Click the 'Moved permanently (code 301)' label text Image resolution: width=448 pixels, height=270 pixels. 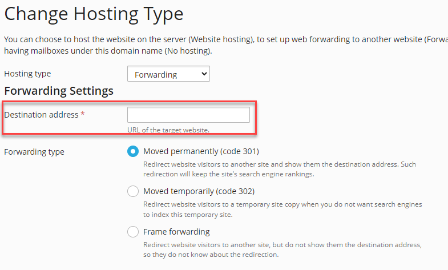201,151
